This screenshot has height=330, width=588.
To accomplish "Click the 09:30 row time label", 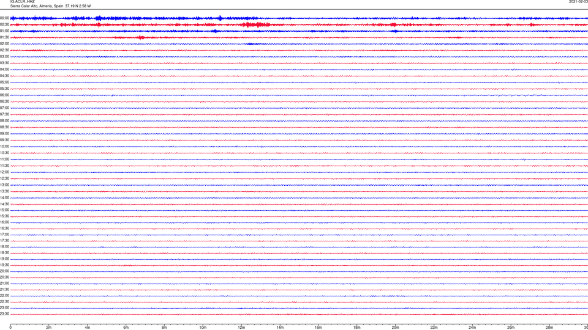I will [4, 140].
